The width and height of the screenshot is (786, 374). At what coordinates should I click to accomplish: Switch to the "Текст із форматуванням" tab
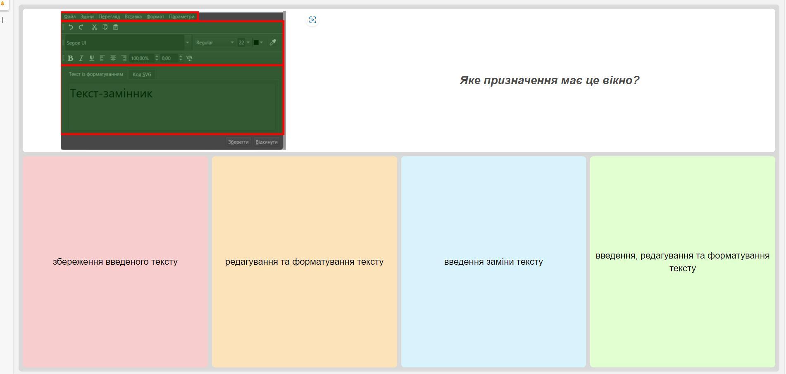(96, 74)
